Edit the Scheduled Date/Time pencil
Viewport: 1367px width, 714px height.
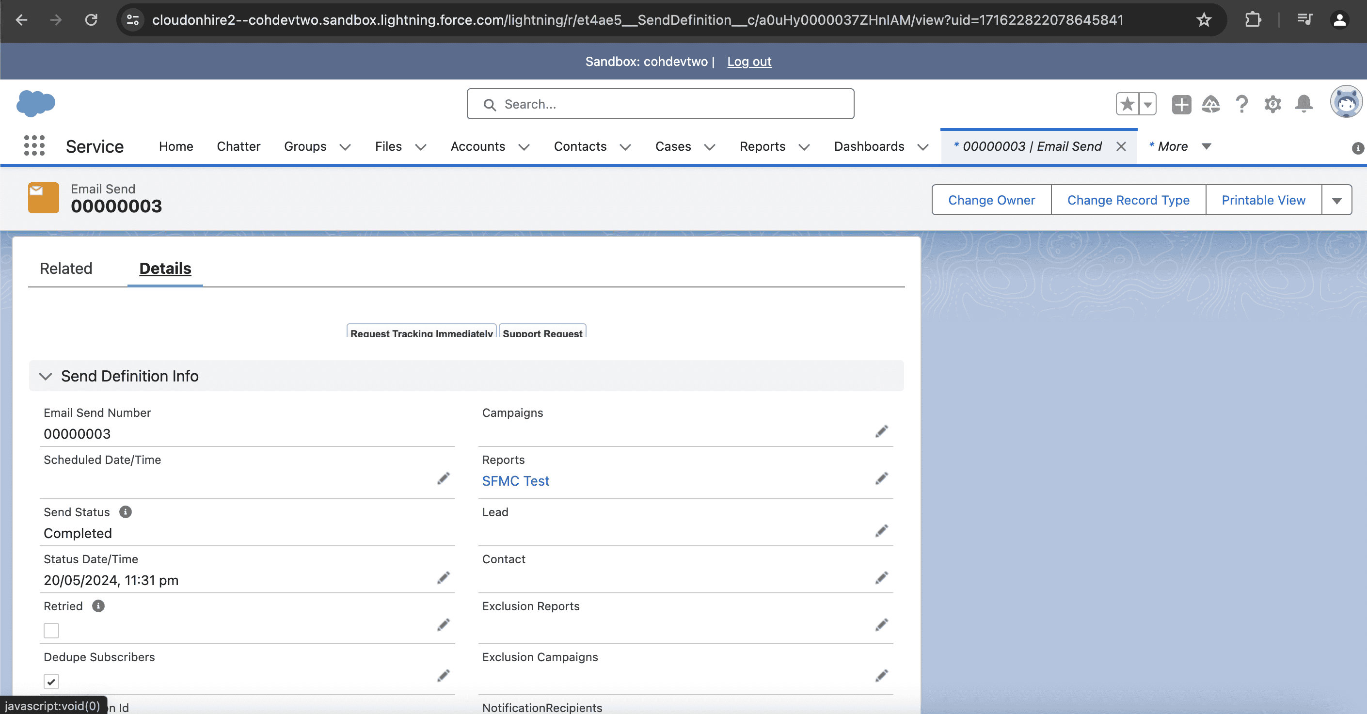(x=443, y=479)
